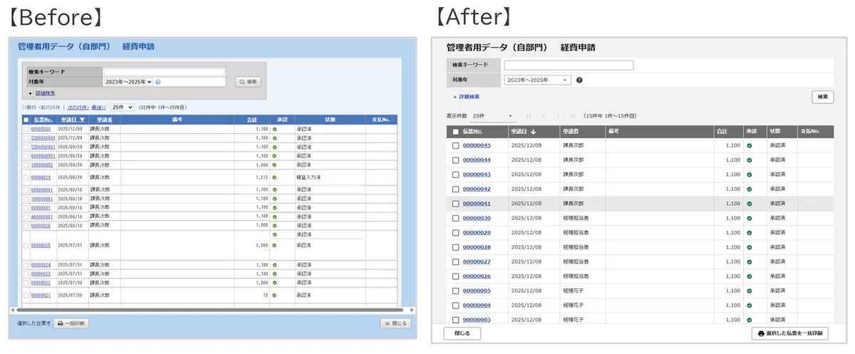Screen dimensions: 855x354
Task: Open the 25件 page-size dropdown in Before panel
Action: tap(121, 107)
